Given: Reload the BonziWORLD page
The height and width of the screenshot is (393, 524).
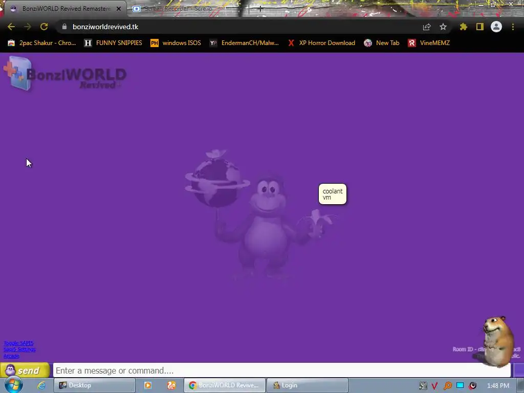Looking at the screenshot, I should [44, 27].
